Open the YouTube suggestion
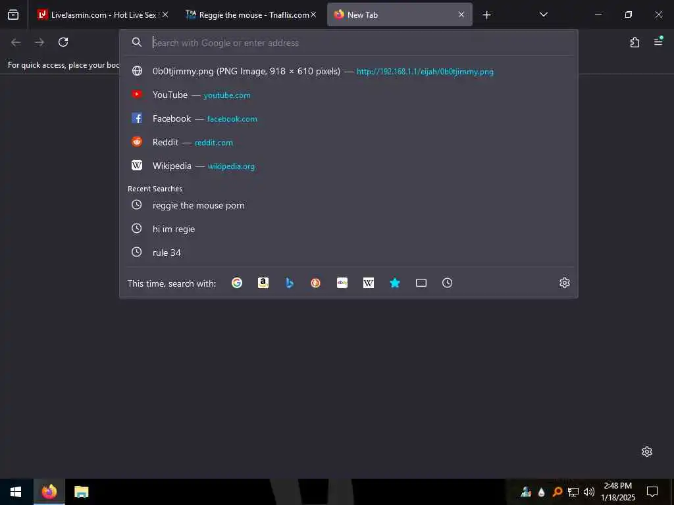The width and height of the screenshot is (674, 505). pyautogui.click(x=349, y=95)
